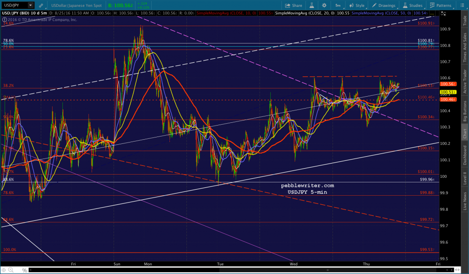Screen dimensions: 469x274
Task: Click the $100.155 Fibonacci level label
Action: 426,148
